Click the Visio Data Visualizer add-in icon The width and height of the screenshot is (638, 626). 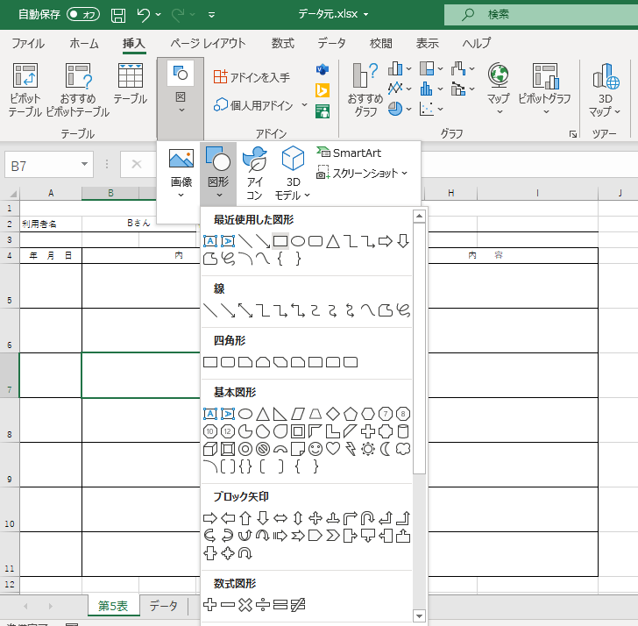323,69
